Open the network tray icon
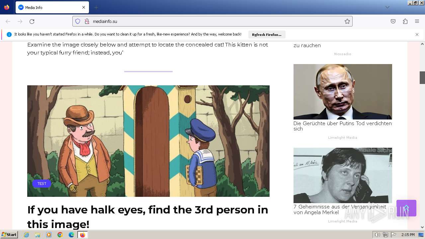425x239 pixels. coord(385,235)
